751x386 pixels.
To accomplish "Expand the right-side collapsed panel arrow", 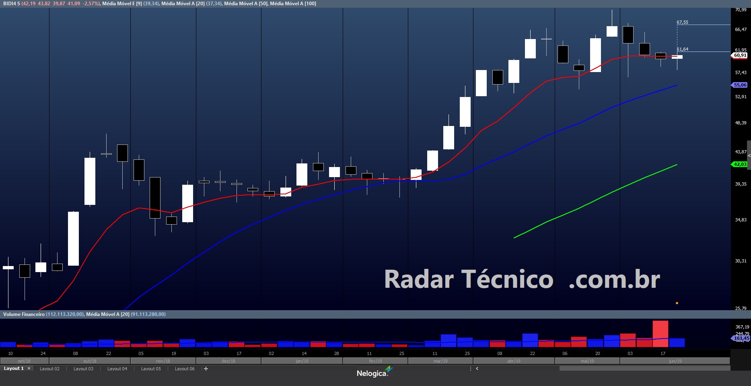I will point(749,155).
